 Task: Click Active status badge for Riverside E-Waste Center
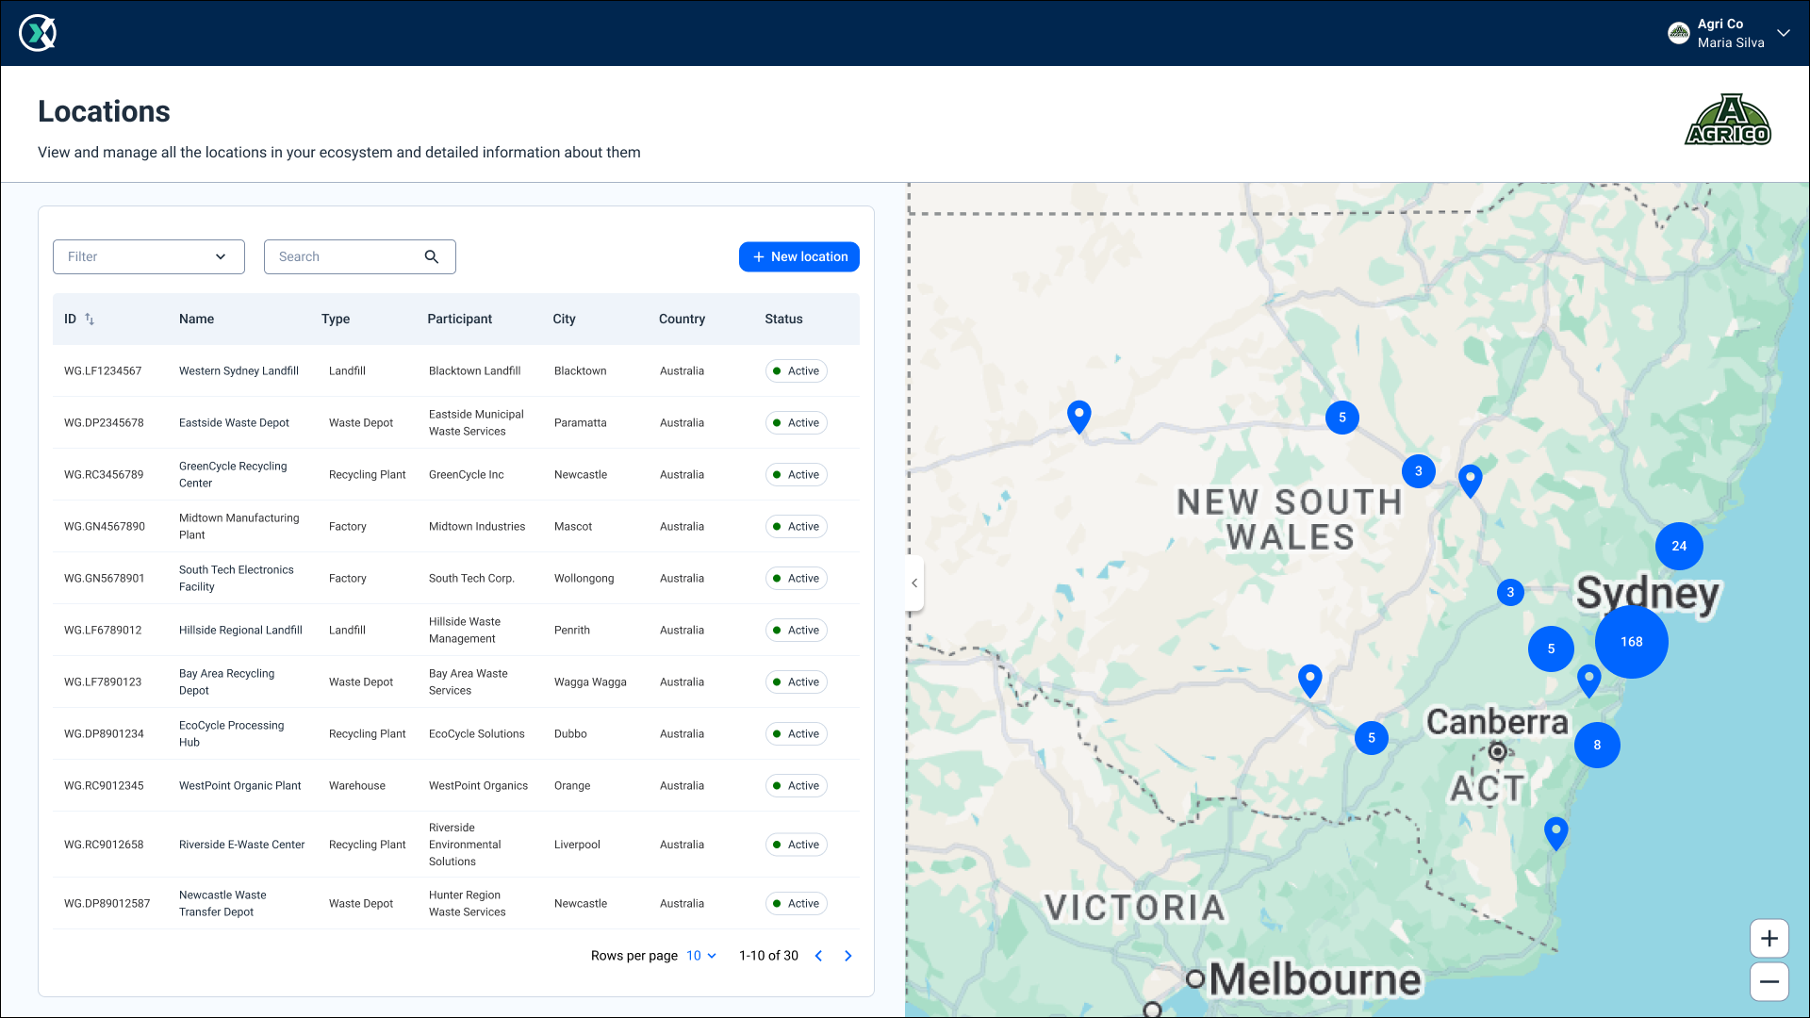[x=796, y=845]
